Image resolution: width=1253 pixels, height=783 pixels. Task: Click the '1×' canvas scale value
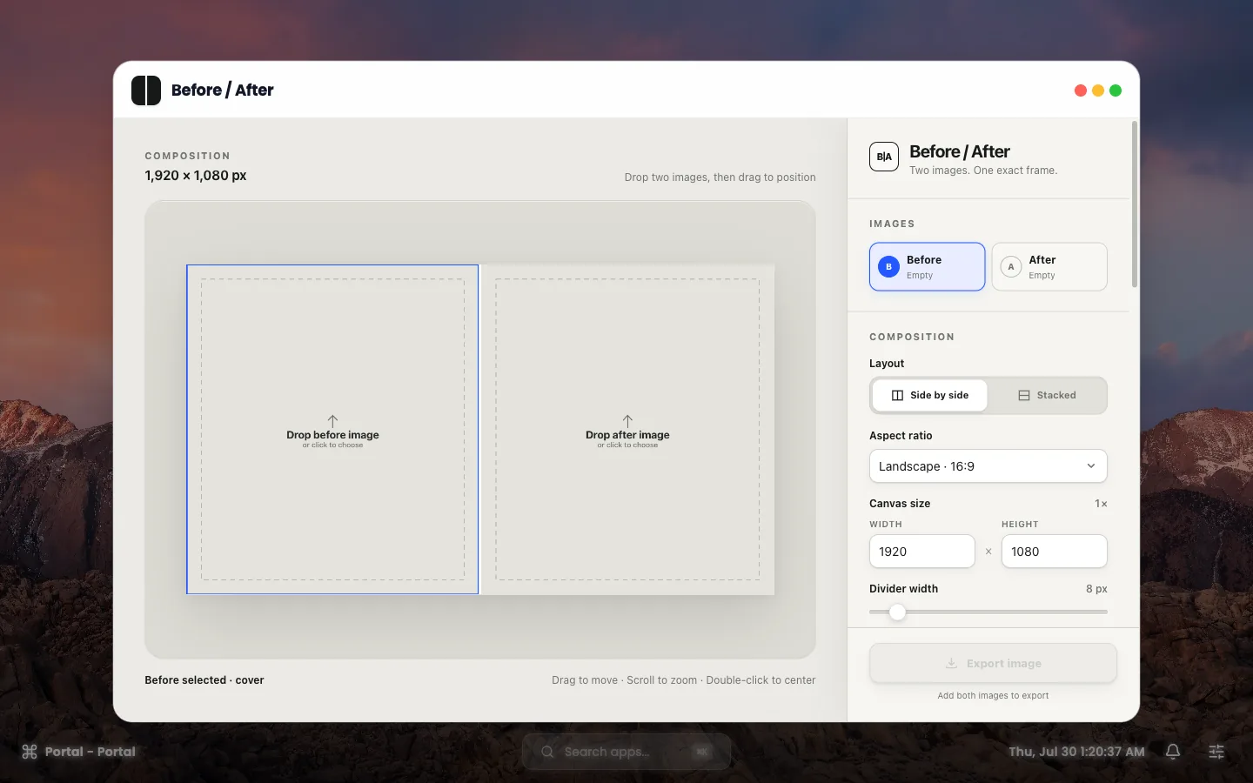[x=1101, y=504]
